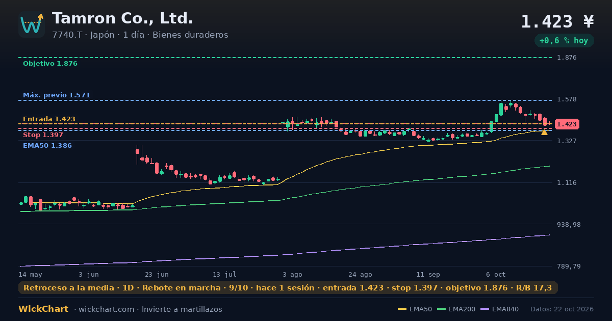Click the 1.327 price axis value
The height and width of the screenshot is (321, 612).
point(567,141)
